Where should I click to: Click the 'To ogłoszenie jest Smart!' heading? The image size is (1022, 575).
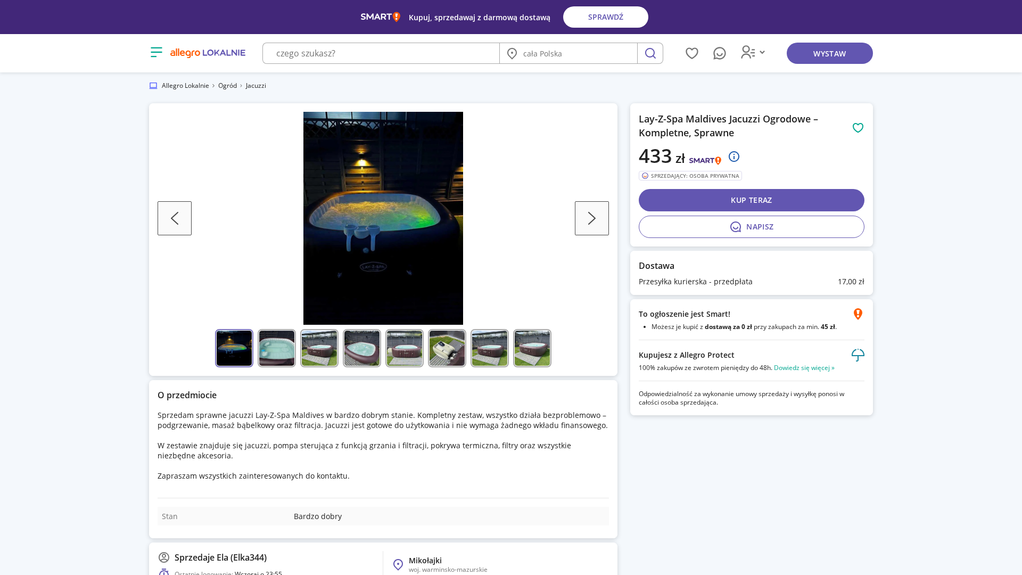click(685, 314)
